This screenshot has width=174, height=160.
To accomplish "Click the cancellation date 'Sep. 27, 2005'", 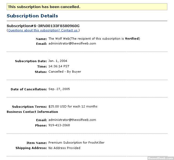I will [x=59, y=89].
